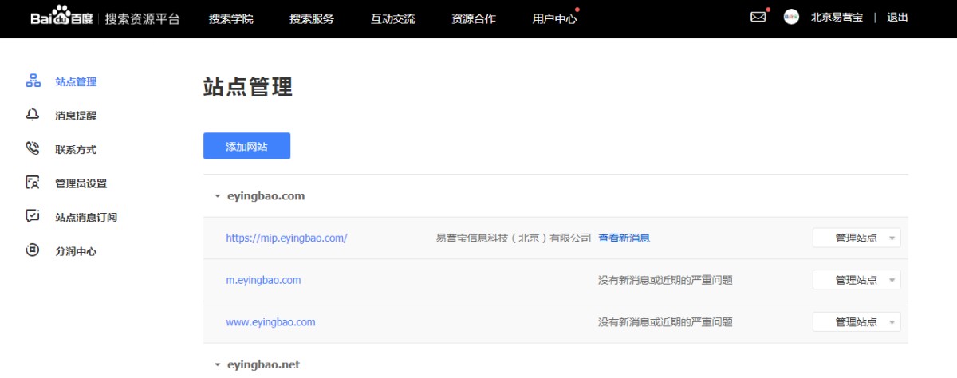Click the 管理员设置 sidebar icon

click(33, 183)
